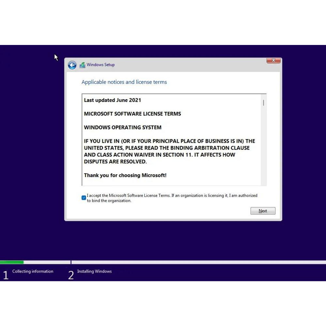The width and height of the screenshot is (326, 326).
Task: Click the 'Applicable notices and license terms' heading
Action: [124, 82]
